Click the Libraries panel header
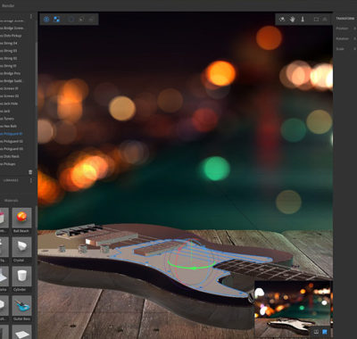 point(11,180)
